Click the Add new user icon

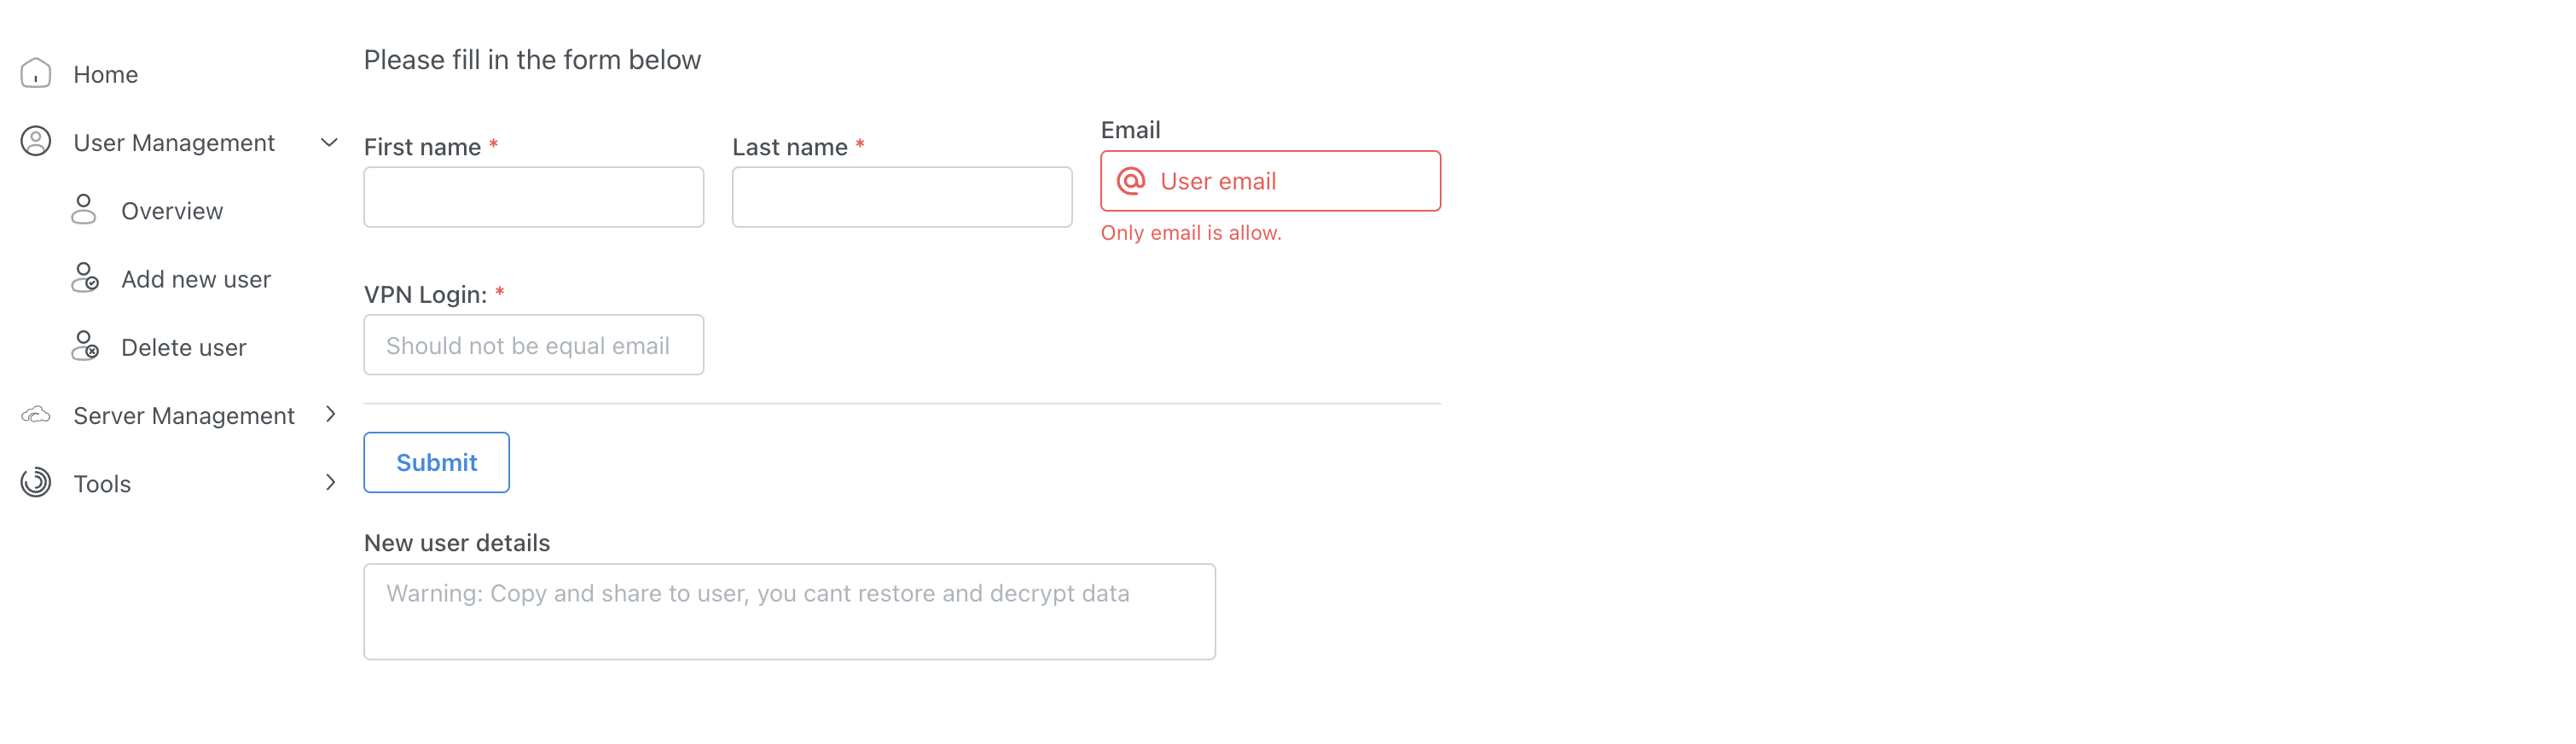[x=85, y=278]
